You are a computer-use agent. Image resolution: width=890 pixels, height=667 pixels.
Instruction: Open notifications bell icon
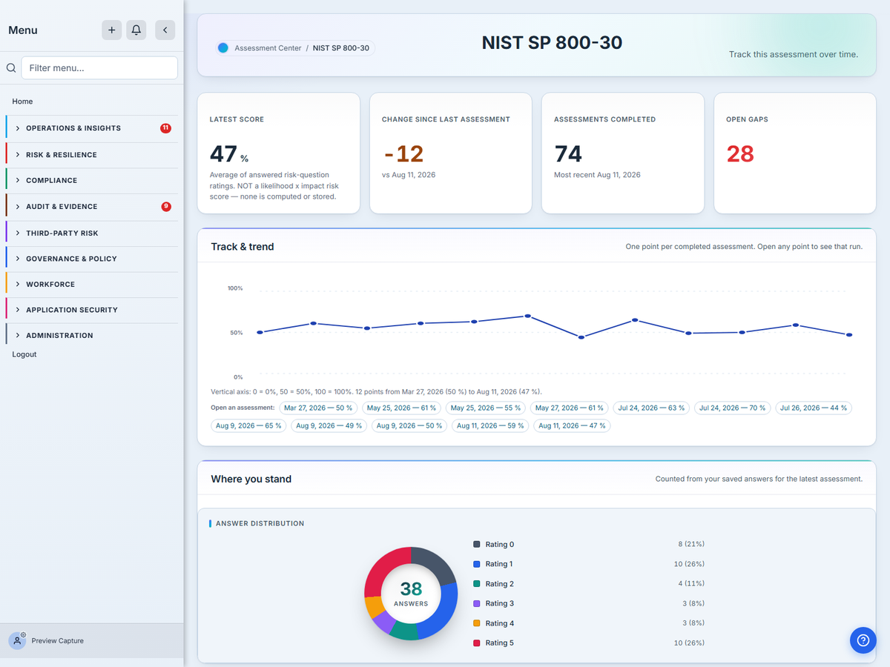(x=136, y=30)
